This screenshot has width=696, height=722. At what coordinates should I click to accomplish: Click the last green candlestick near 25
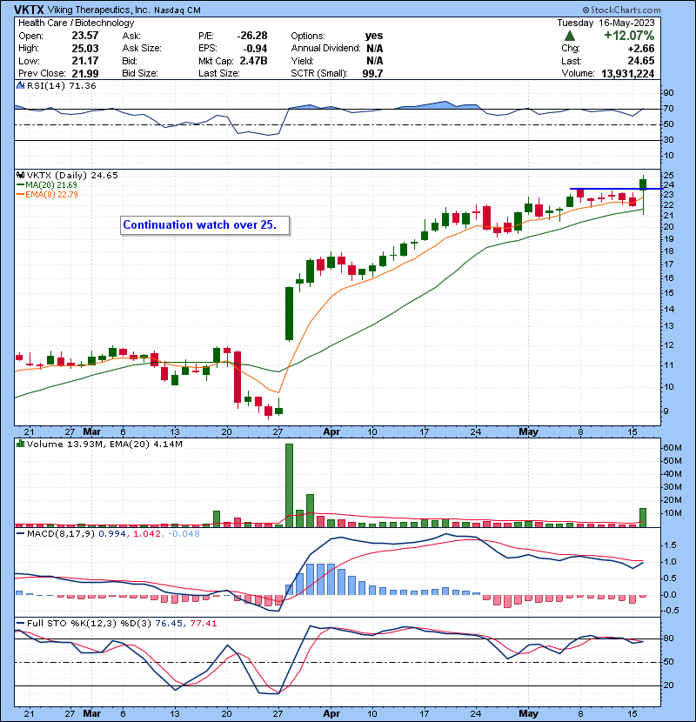[643, 184]
